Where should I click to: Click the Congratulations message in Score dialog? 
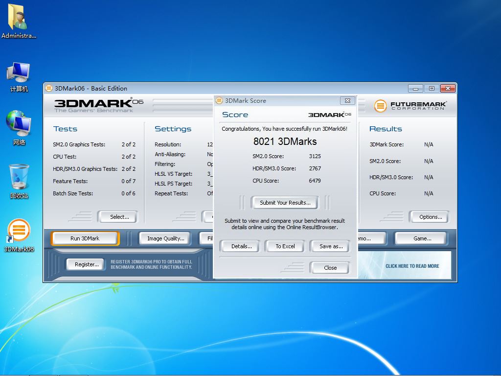[x=284, y=129]
